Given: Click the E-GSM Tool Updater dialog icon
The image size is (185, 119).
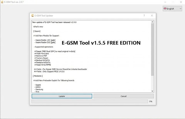Looking at the screenshot, I should coord(33,16).
